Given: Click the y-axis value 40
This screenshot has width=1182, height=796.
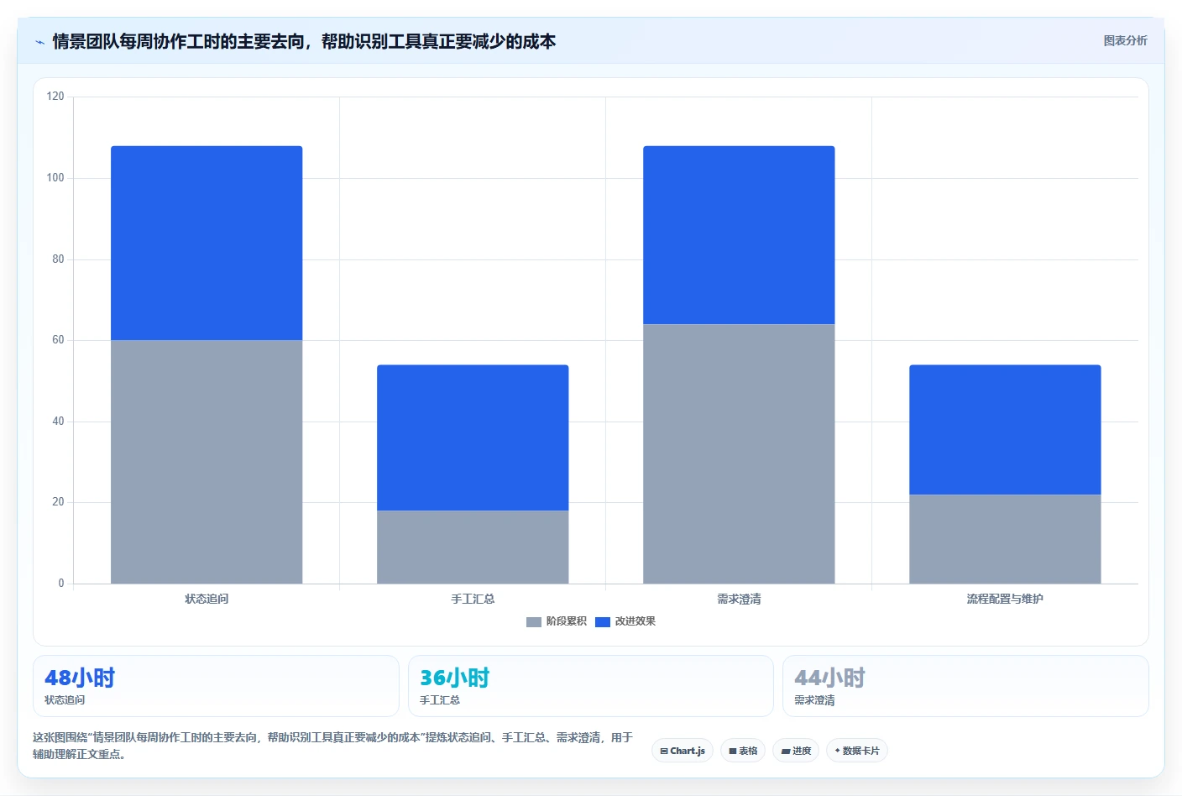Looking at the screenshot, I should tap(58, 421).
